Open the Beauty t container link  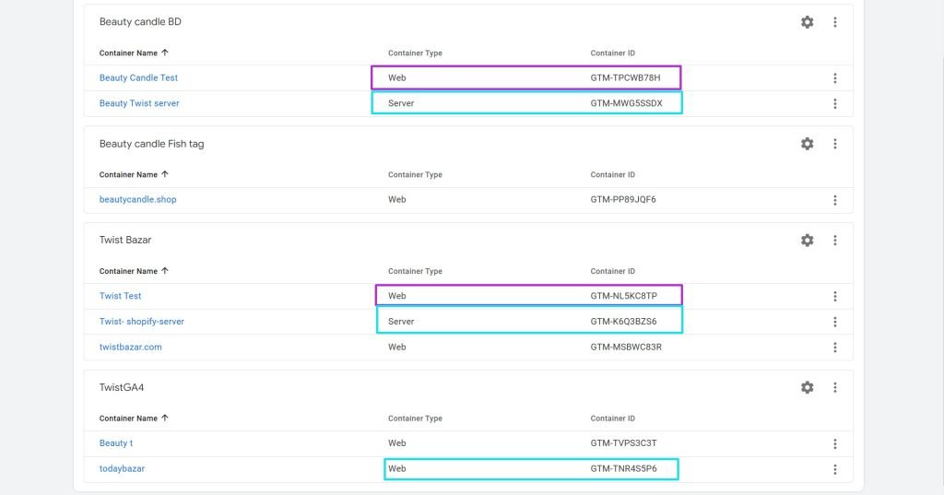point(116,443)
